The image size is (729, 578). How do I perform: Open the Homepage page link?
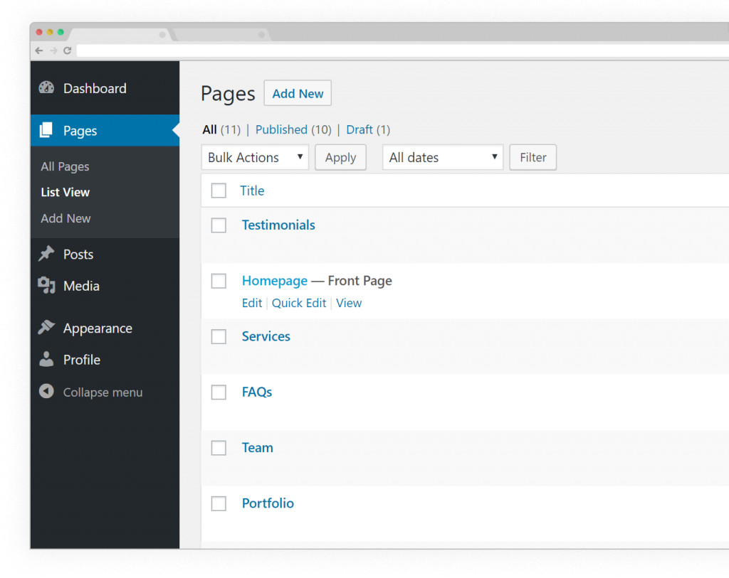[x=274, y=281]
